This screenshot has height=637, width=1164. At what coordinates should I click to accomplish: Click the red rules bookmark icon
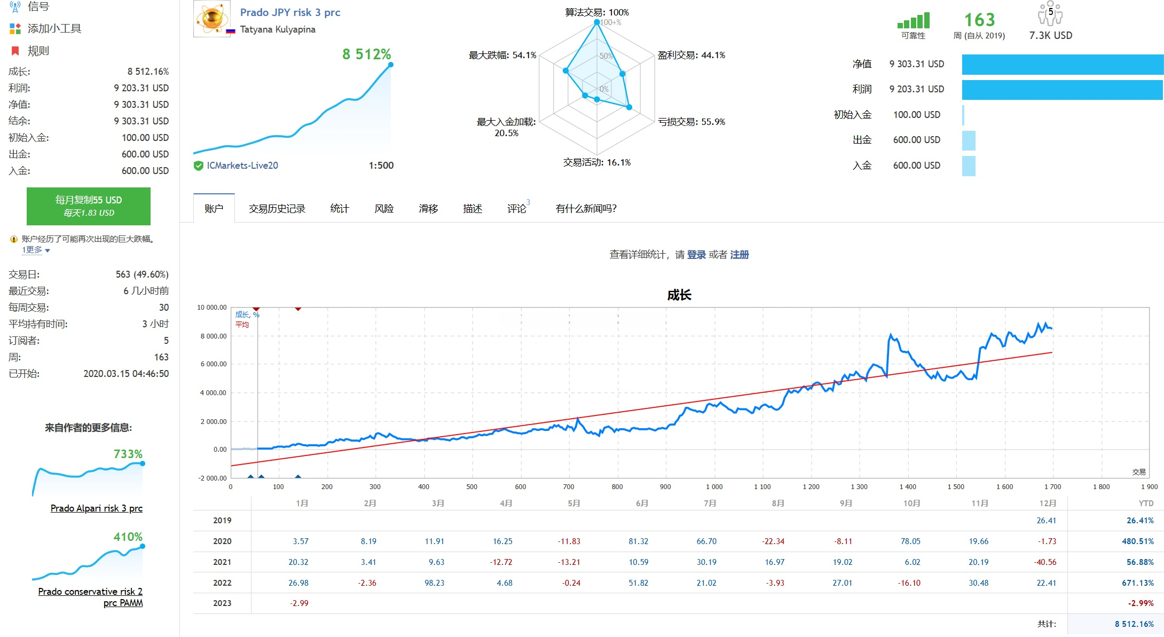[15, 51]
